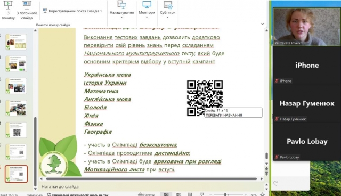
Task: Click the zoom-out minus button
Action: click(x=211, y=195)
